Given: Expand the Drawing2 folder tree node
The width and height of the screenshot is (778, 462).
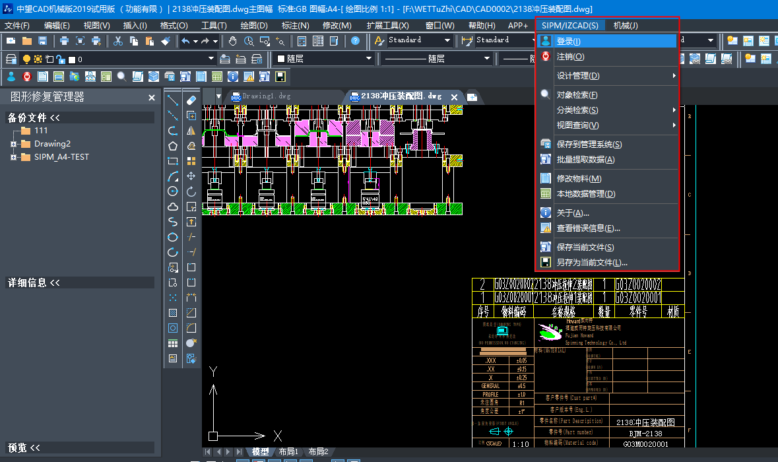Looking at the screenshot, I should 13,144.
